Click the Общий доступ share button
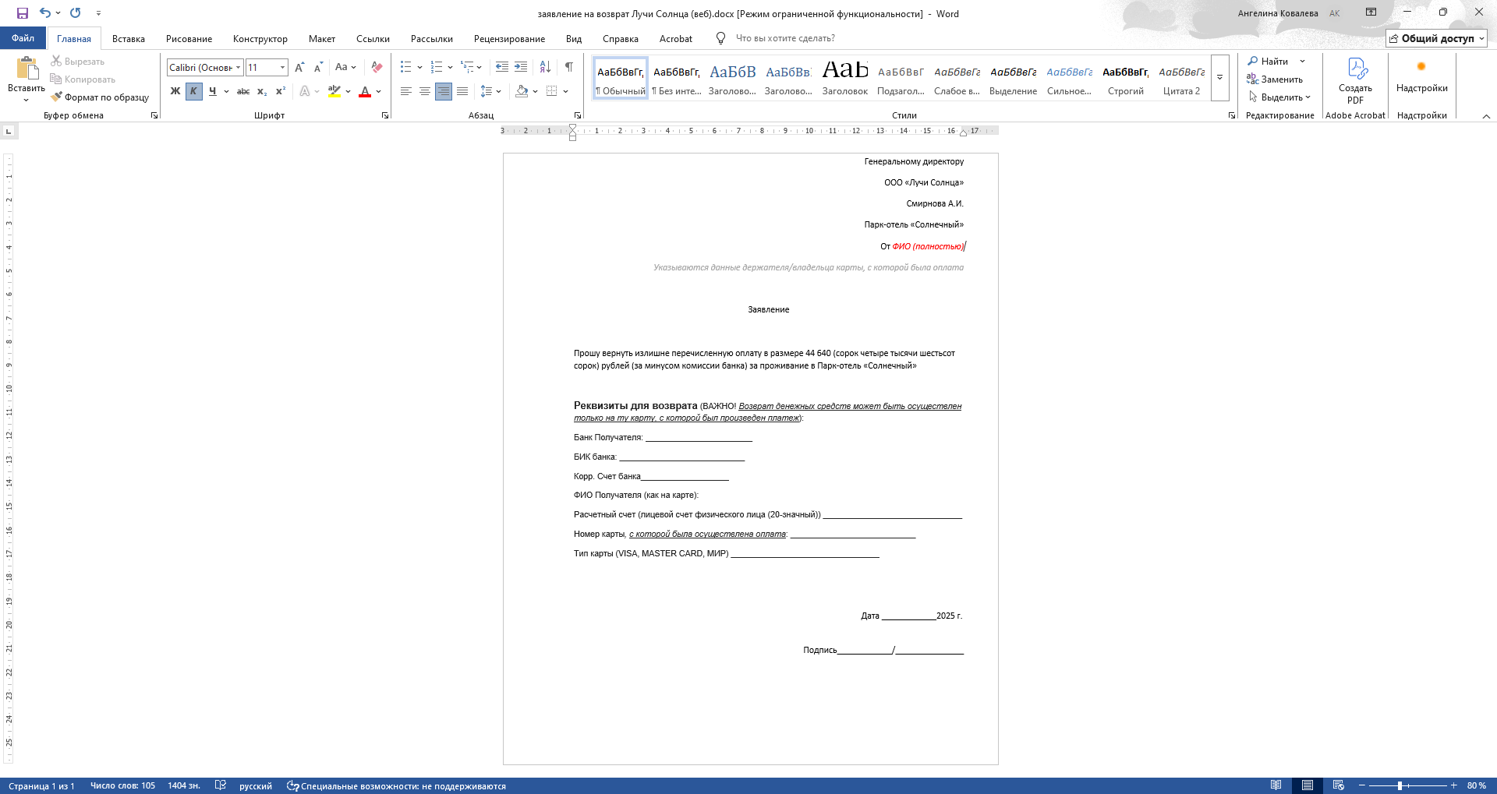Screen dimensions: 1497x794 pyautogui.click(x=1436, y=38)
